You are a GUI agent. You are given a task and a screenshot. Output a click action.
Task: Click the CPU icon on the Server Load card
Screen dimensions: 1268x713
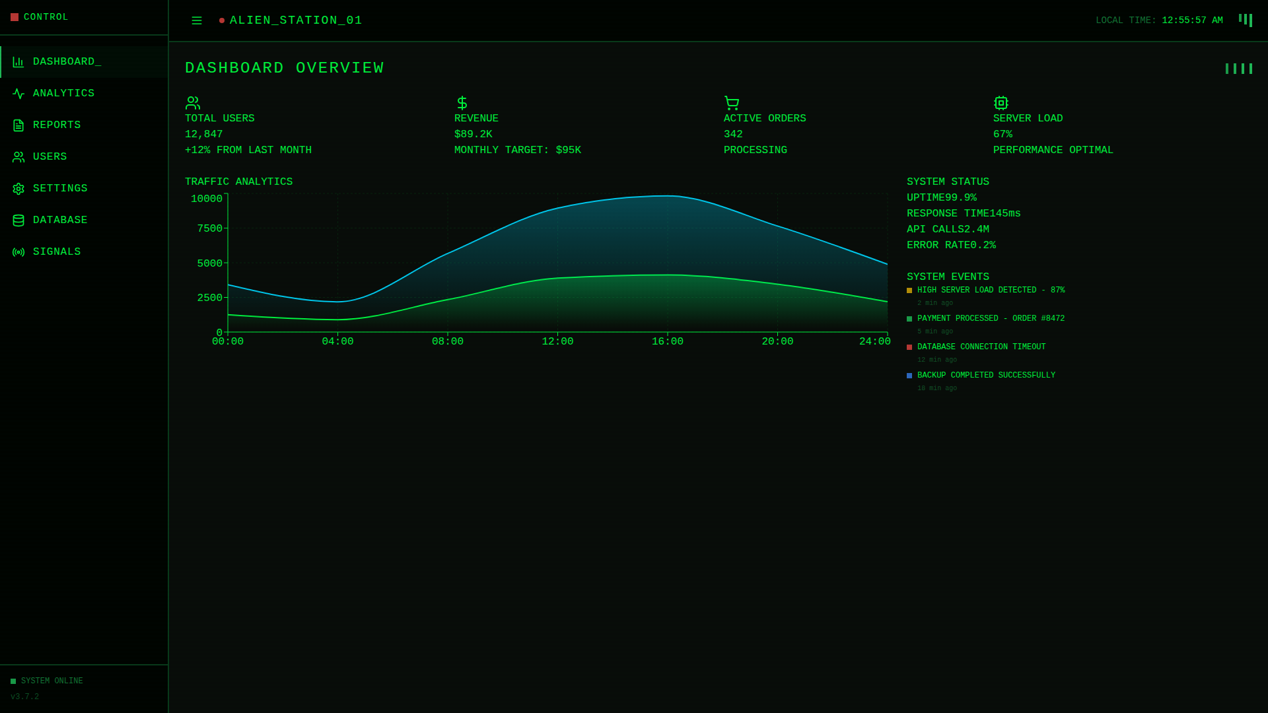point(1001,103)
